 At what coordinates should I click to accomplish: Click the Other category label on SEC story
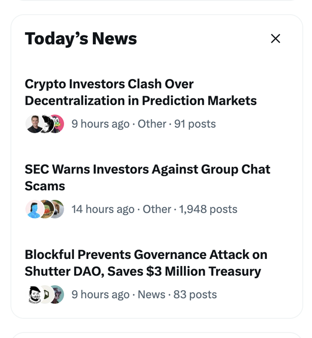click(157, 209)
